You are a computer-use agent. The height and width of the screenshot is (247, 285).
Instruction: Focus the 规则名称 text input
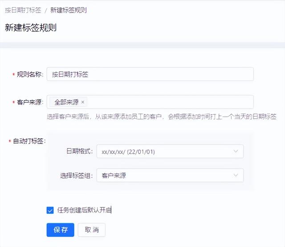click(x=150, y=74)
